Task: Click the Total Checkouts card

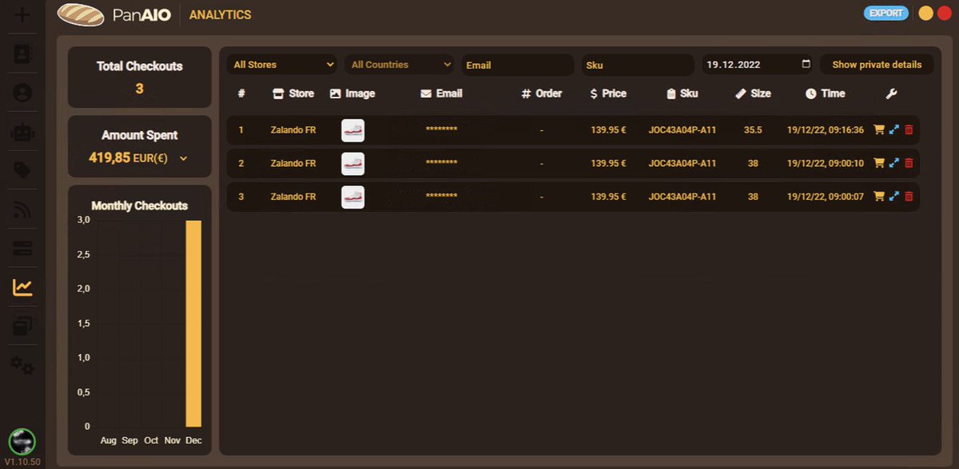Action: pos(140,77)
